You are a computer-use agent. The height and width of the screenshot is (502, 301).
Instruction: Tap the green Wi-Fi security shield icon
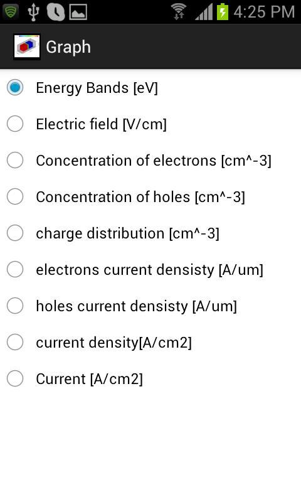[11, 12]
